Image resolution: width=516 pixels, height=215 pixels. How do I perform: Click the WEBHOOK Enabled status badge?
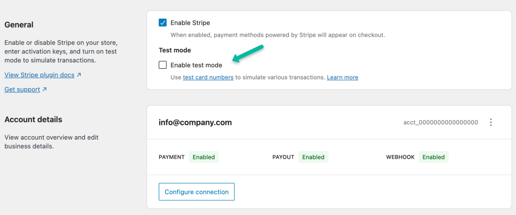[433, 157]
